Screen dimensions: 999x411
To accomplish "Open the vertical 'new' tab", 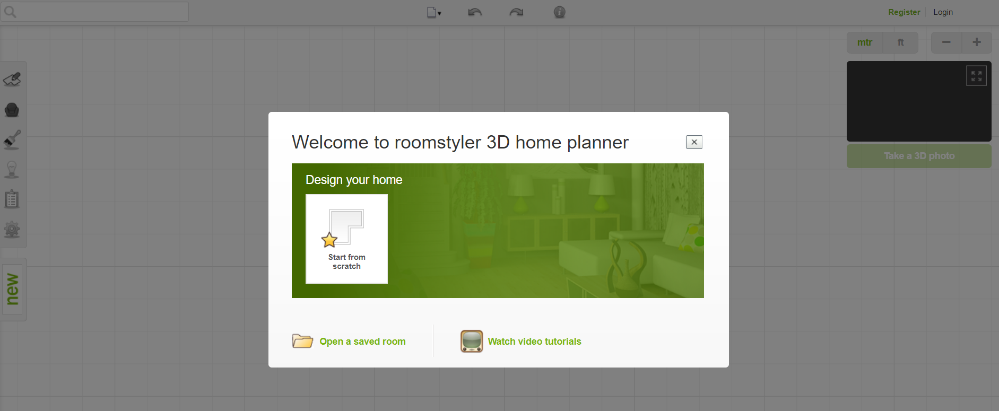I will [x=12, y=290].
